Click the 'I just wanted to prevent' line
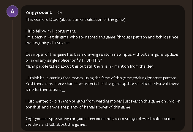 click(103, 101)
